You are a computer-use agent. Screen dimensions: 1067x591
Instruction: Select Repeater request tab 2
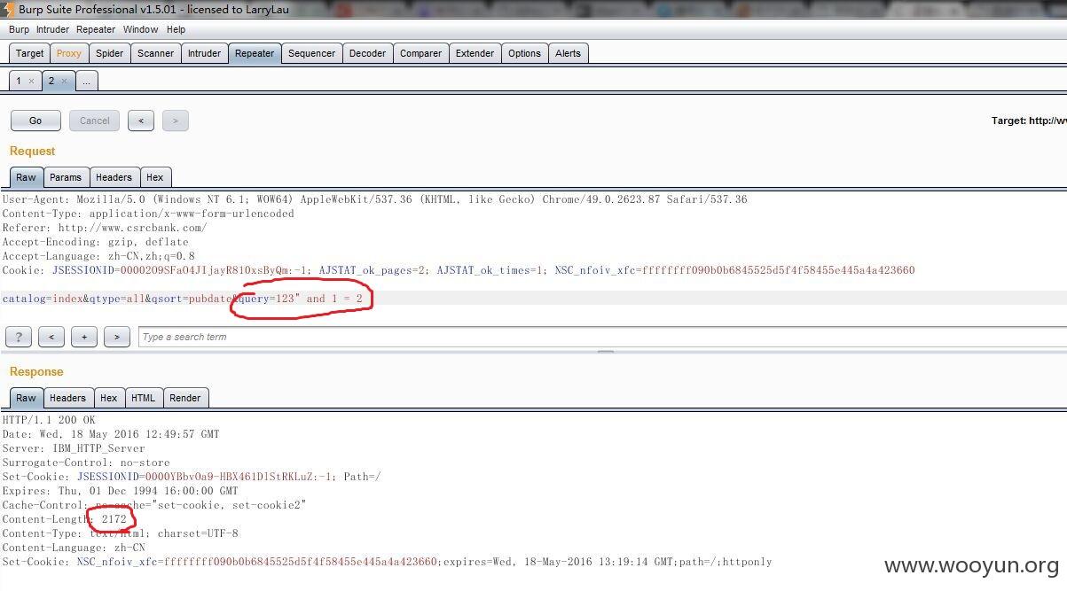tap(51, 81)
